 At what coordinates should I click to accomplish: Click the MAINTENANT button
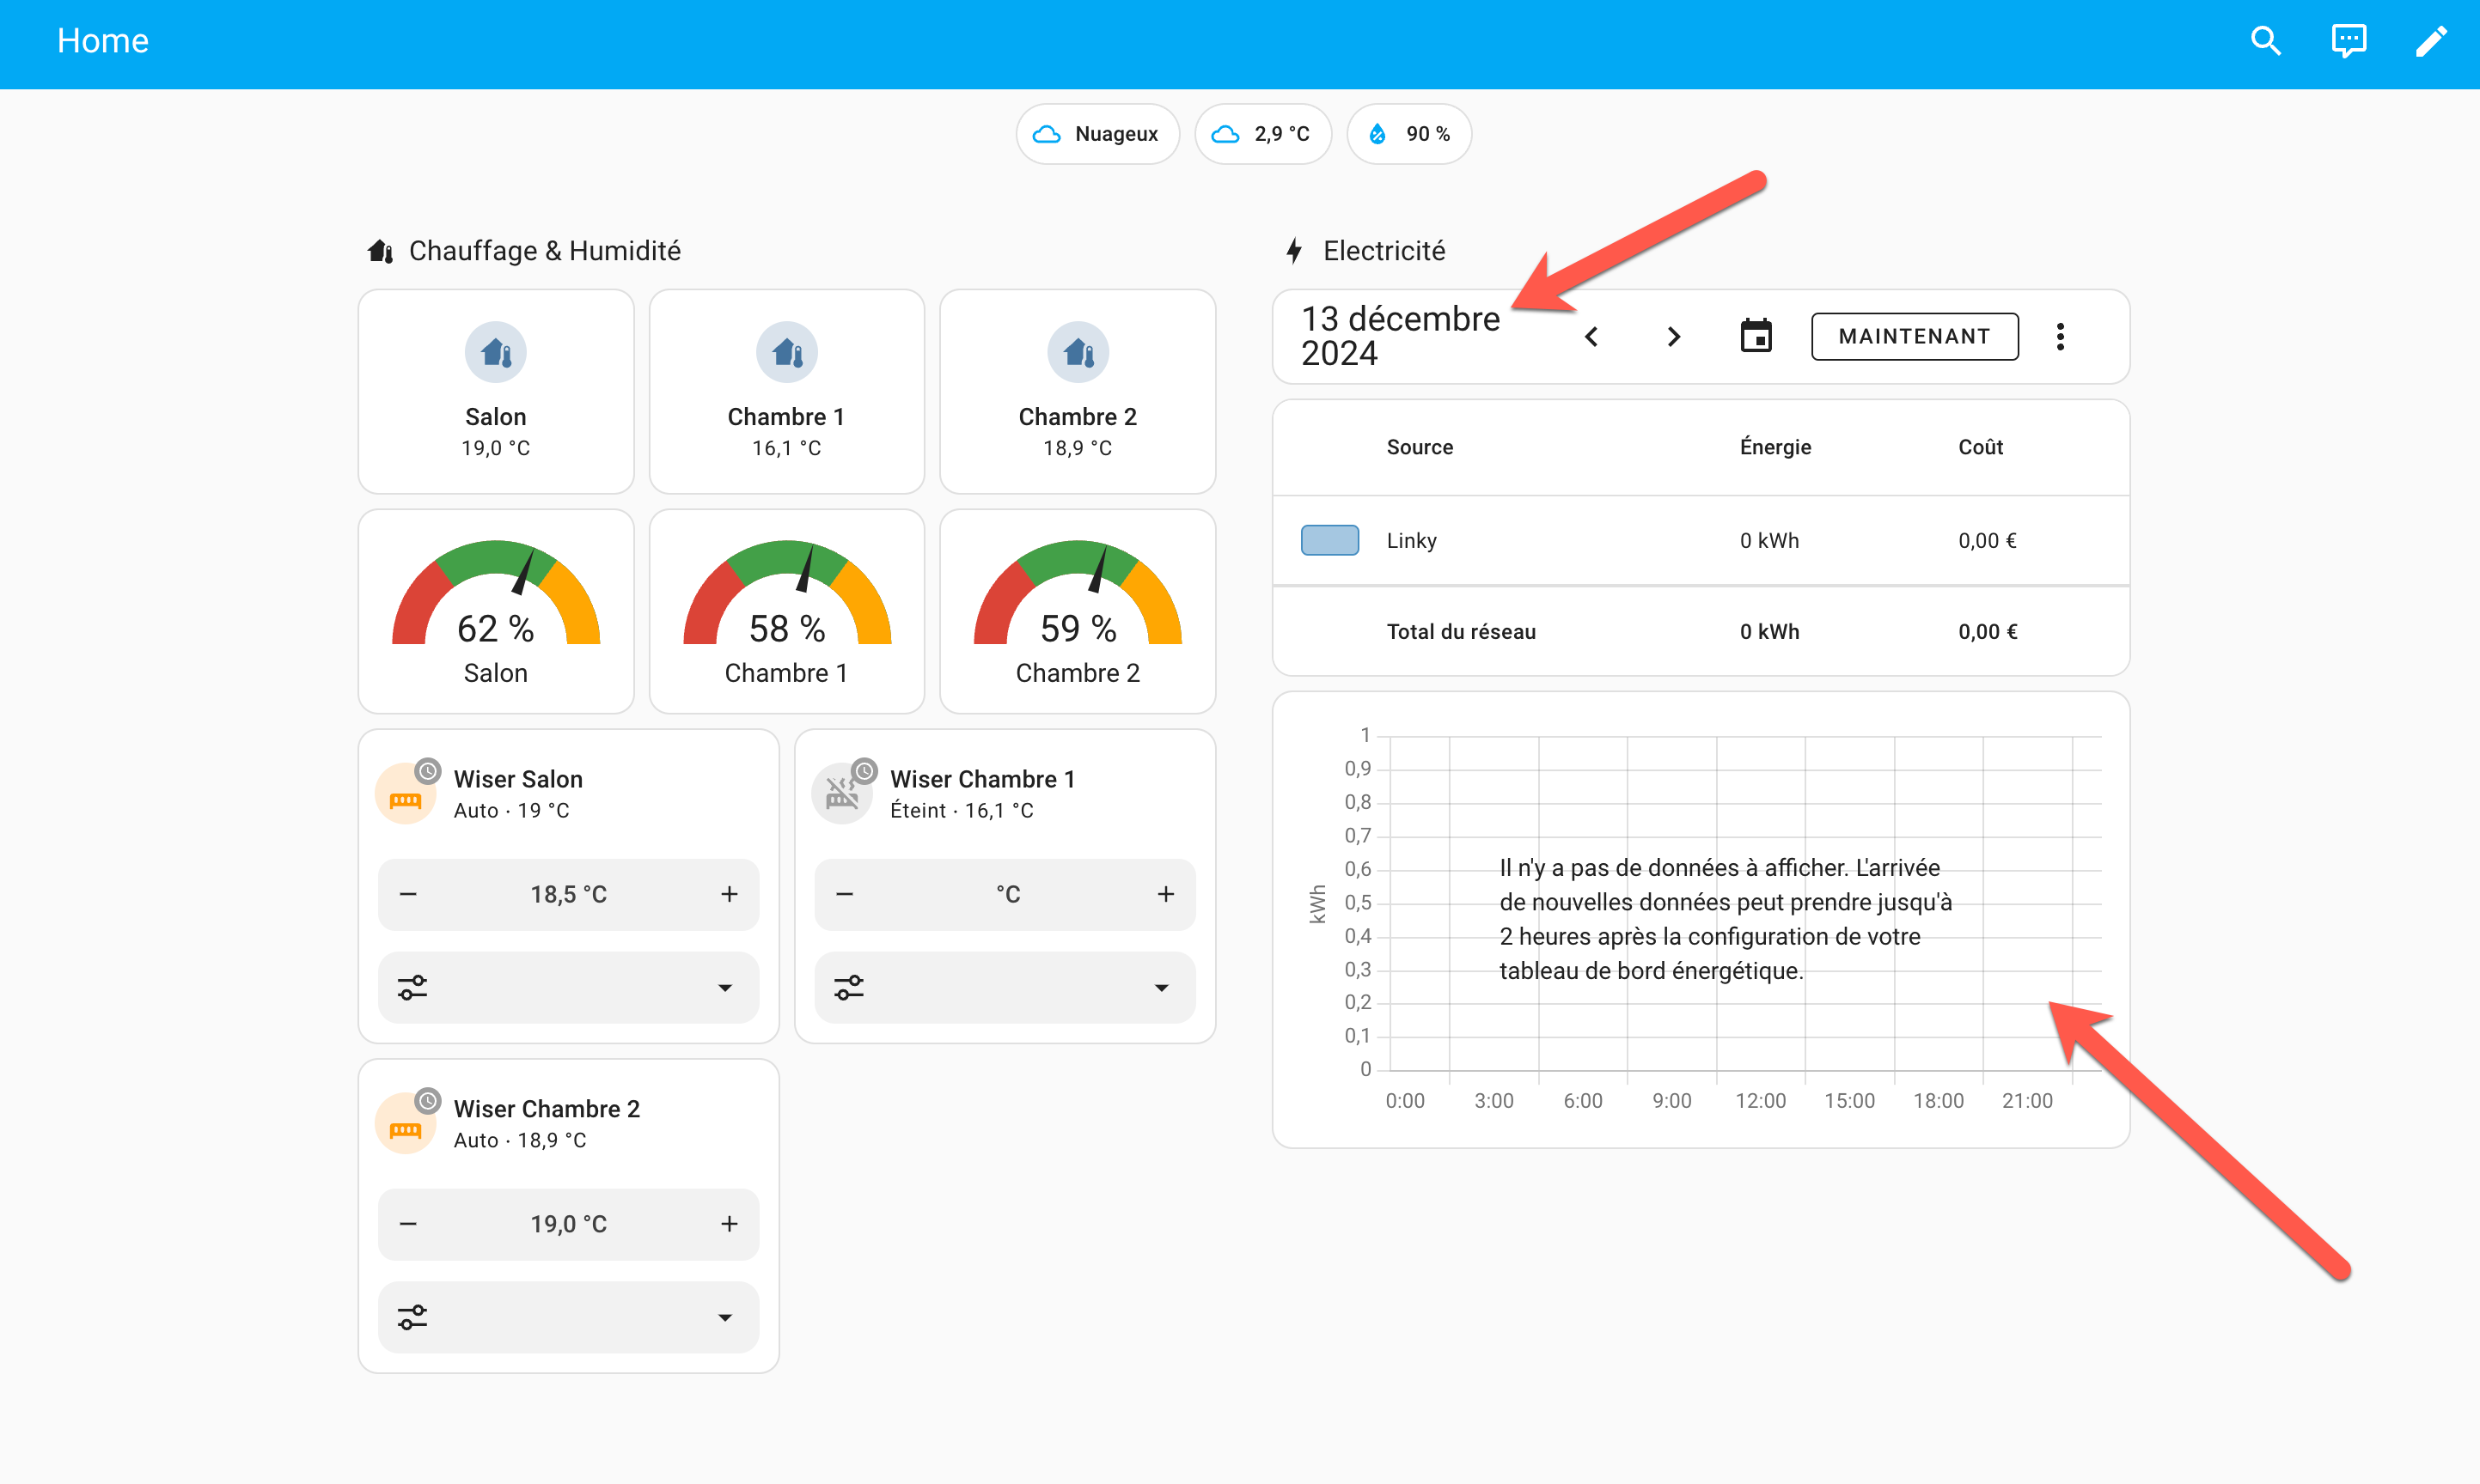click(x=1914, y=336)
